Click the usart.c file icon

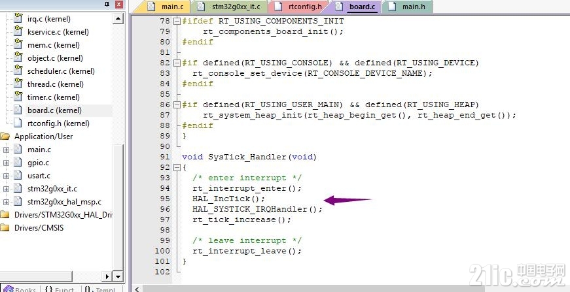coord(18,175)
